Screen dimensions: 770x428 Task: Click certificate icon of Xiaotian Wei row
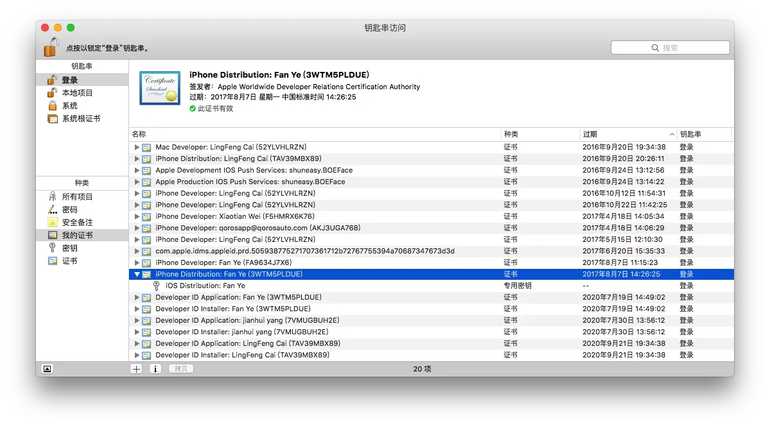point(146,216)
